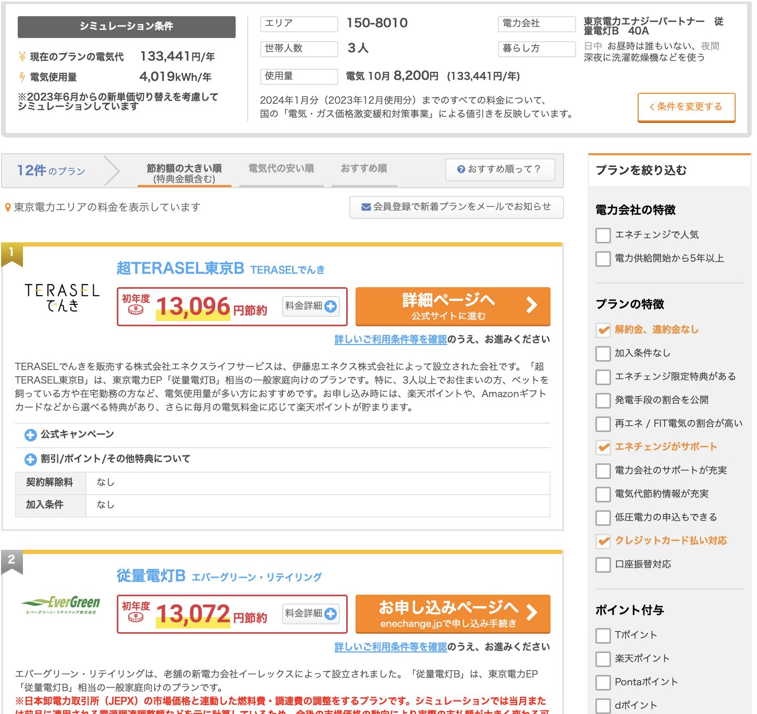Click the 133,441円/年 current bill value
The image size is (757, 714).
(x=177, y=56)
